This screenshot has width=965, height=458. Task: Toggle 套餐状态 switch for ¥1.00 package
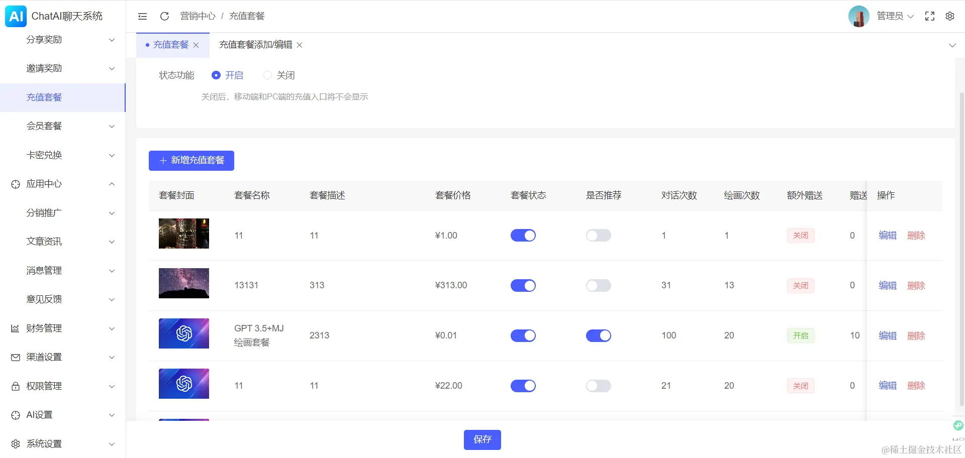pos(523,236)
